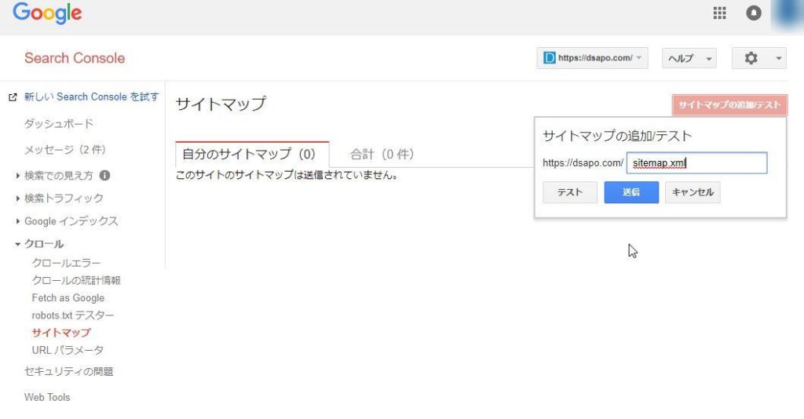Click the サイトマップの追加/テスト red button
The width and height of the screenshot is (804, 419).
tap(729, 105)
